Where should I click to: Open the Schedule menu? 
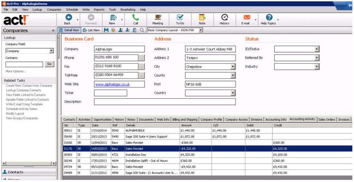tap(72, 9)
